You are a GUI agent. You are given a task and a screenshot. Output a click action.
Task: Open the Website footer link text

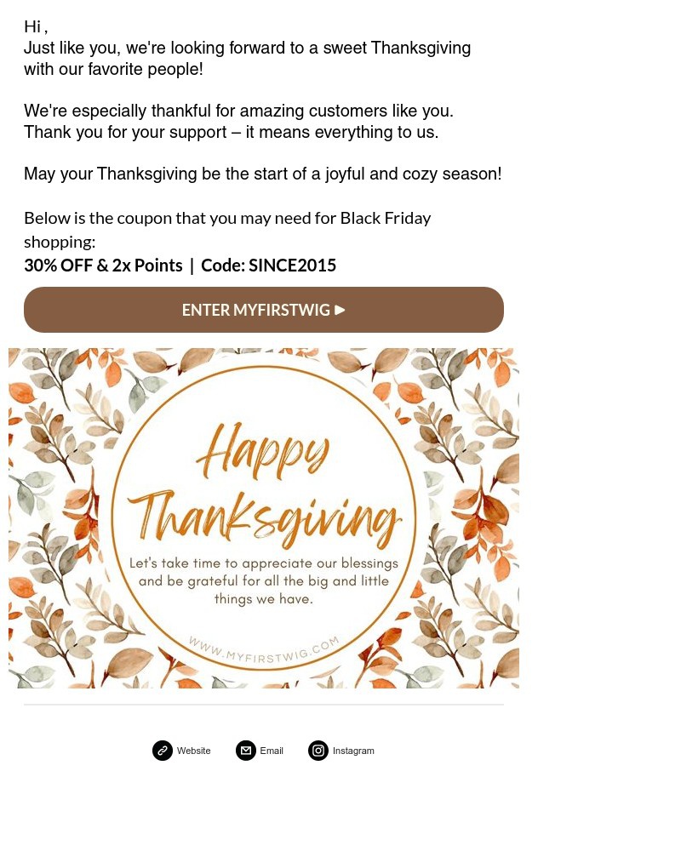[193, 751]
